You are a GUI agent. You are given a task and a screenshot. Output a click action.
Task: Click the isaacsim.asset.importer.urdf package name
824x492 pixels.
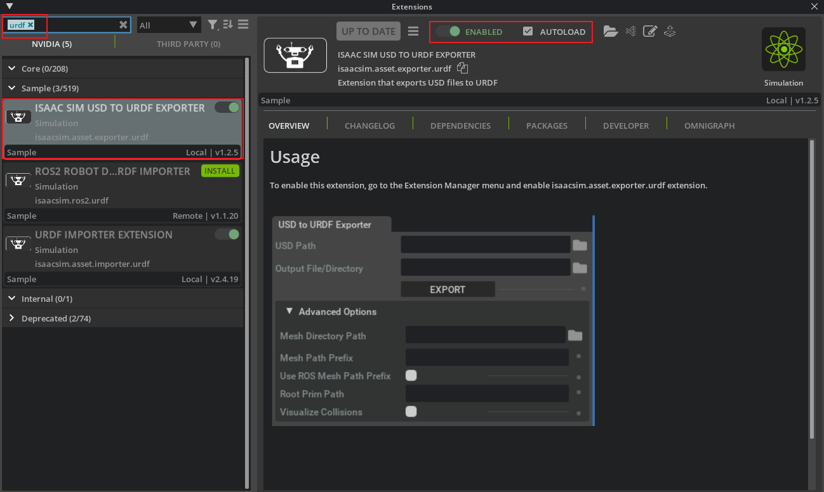pyautogui.click(x=92, y=264)
